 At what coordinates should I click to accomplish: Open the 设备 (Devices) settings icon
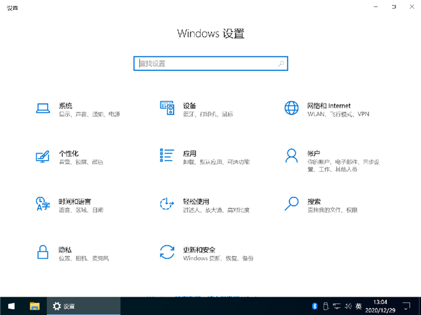(x=167, y=109)
